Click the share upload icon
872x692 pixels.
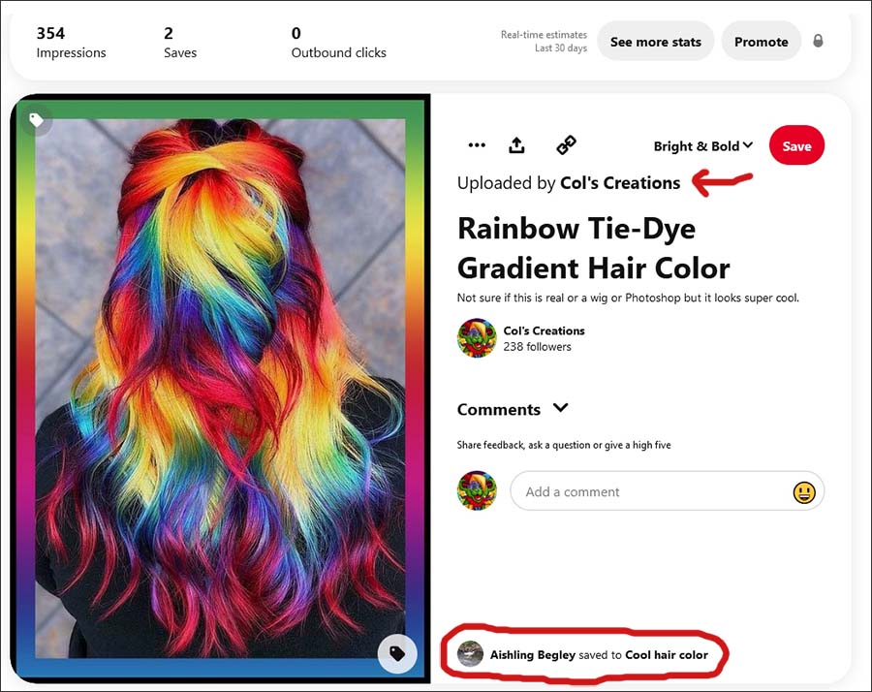click(x=516, y=145)
